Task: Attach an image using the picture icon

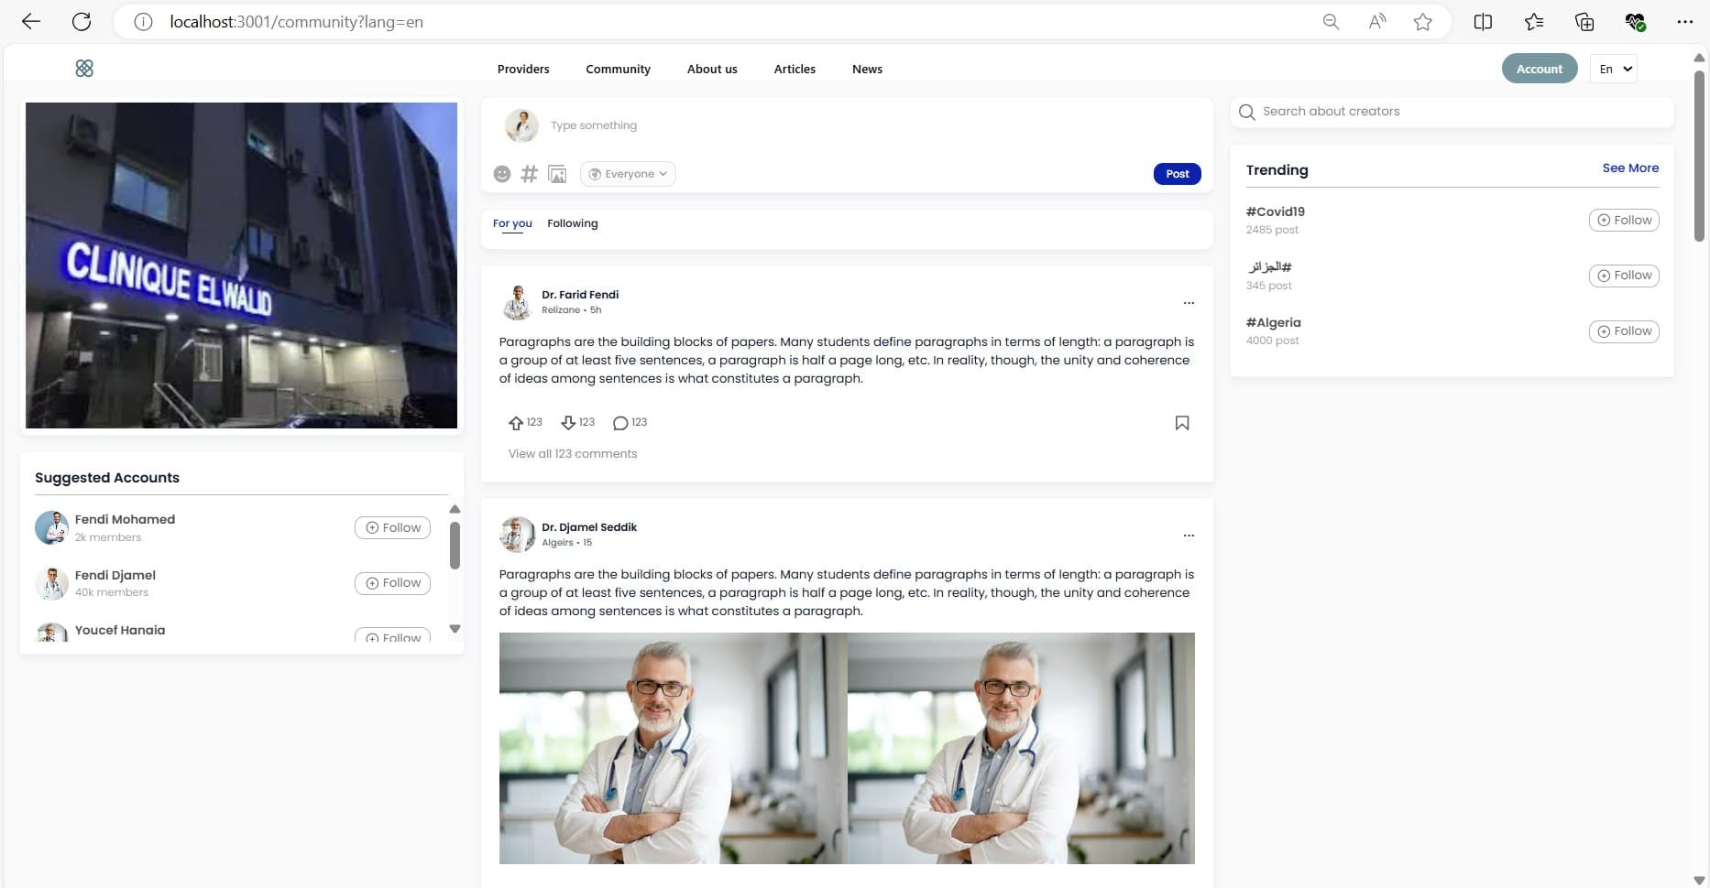Action: pos(557,174)
